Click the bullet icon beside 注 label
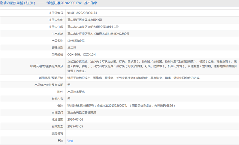This screenshot has width=239, height=145. pyautogui.click(x=59, y=141)
